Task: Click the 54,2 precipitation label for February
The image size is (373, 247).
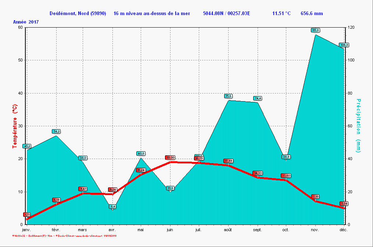Action: coord(56,131)
